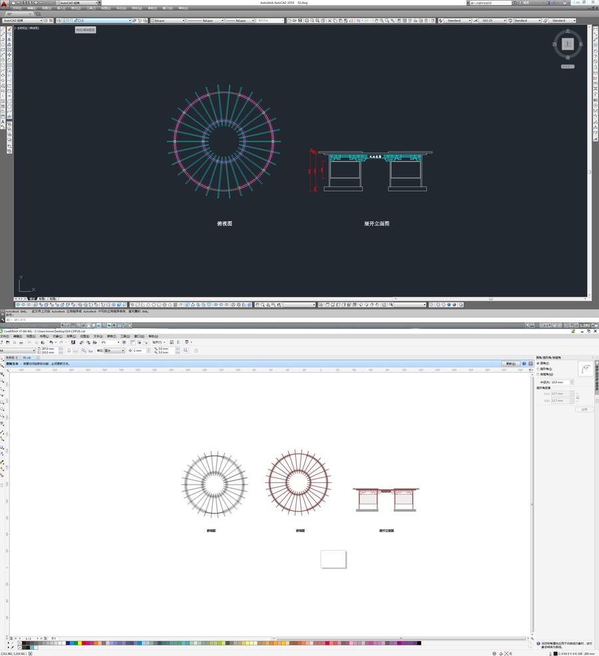Click Save icon in AutoCAD quick access toolbar
This screenshot has height=656, width=599.
[x=24, y=3]
